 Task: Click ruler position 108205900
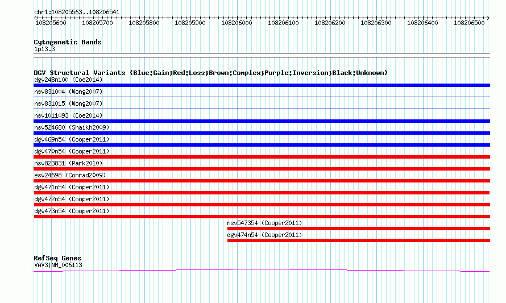click(190, 23)
